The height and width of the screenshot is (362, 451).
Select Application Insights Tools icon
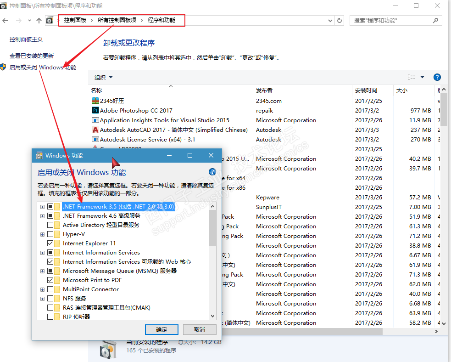(x=95, y=120)
